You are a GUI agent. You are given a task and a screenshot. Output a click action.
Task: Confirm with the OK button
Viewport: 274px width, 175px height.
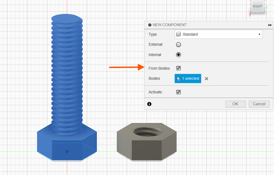click(x=235, y=104)
